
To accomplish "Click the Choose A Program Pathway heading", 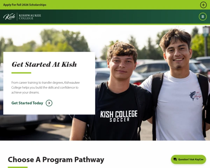I will tap(56, 160).
